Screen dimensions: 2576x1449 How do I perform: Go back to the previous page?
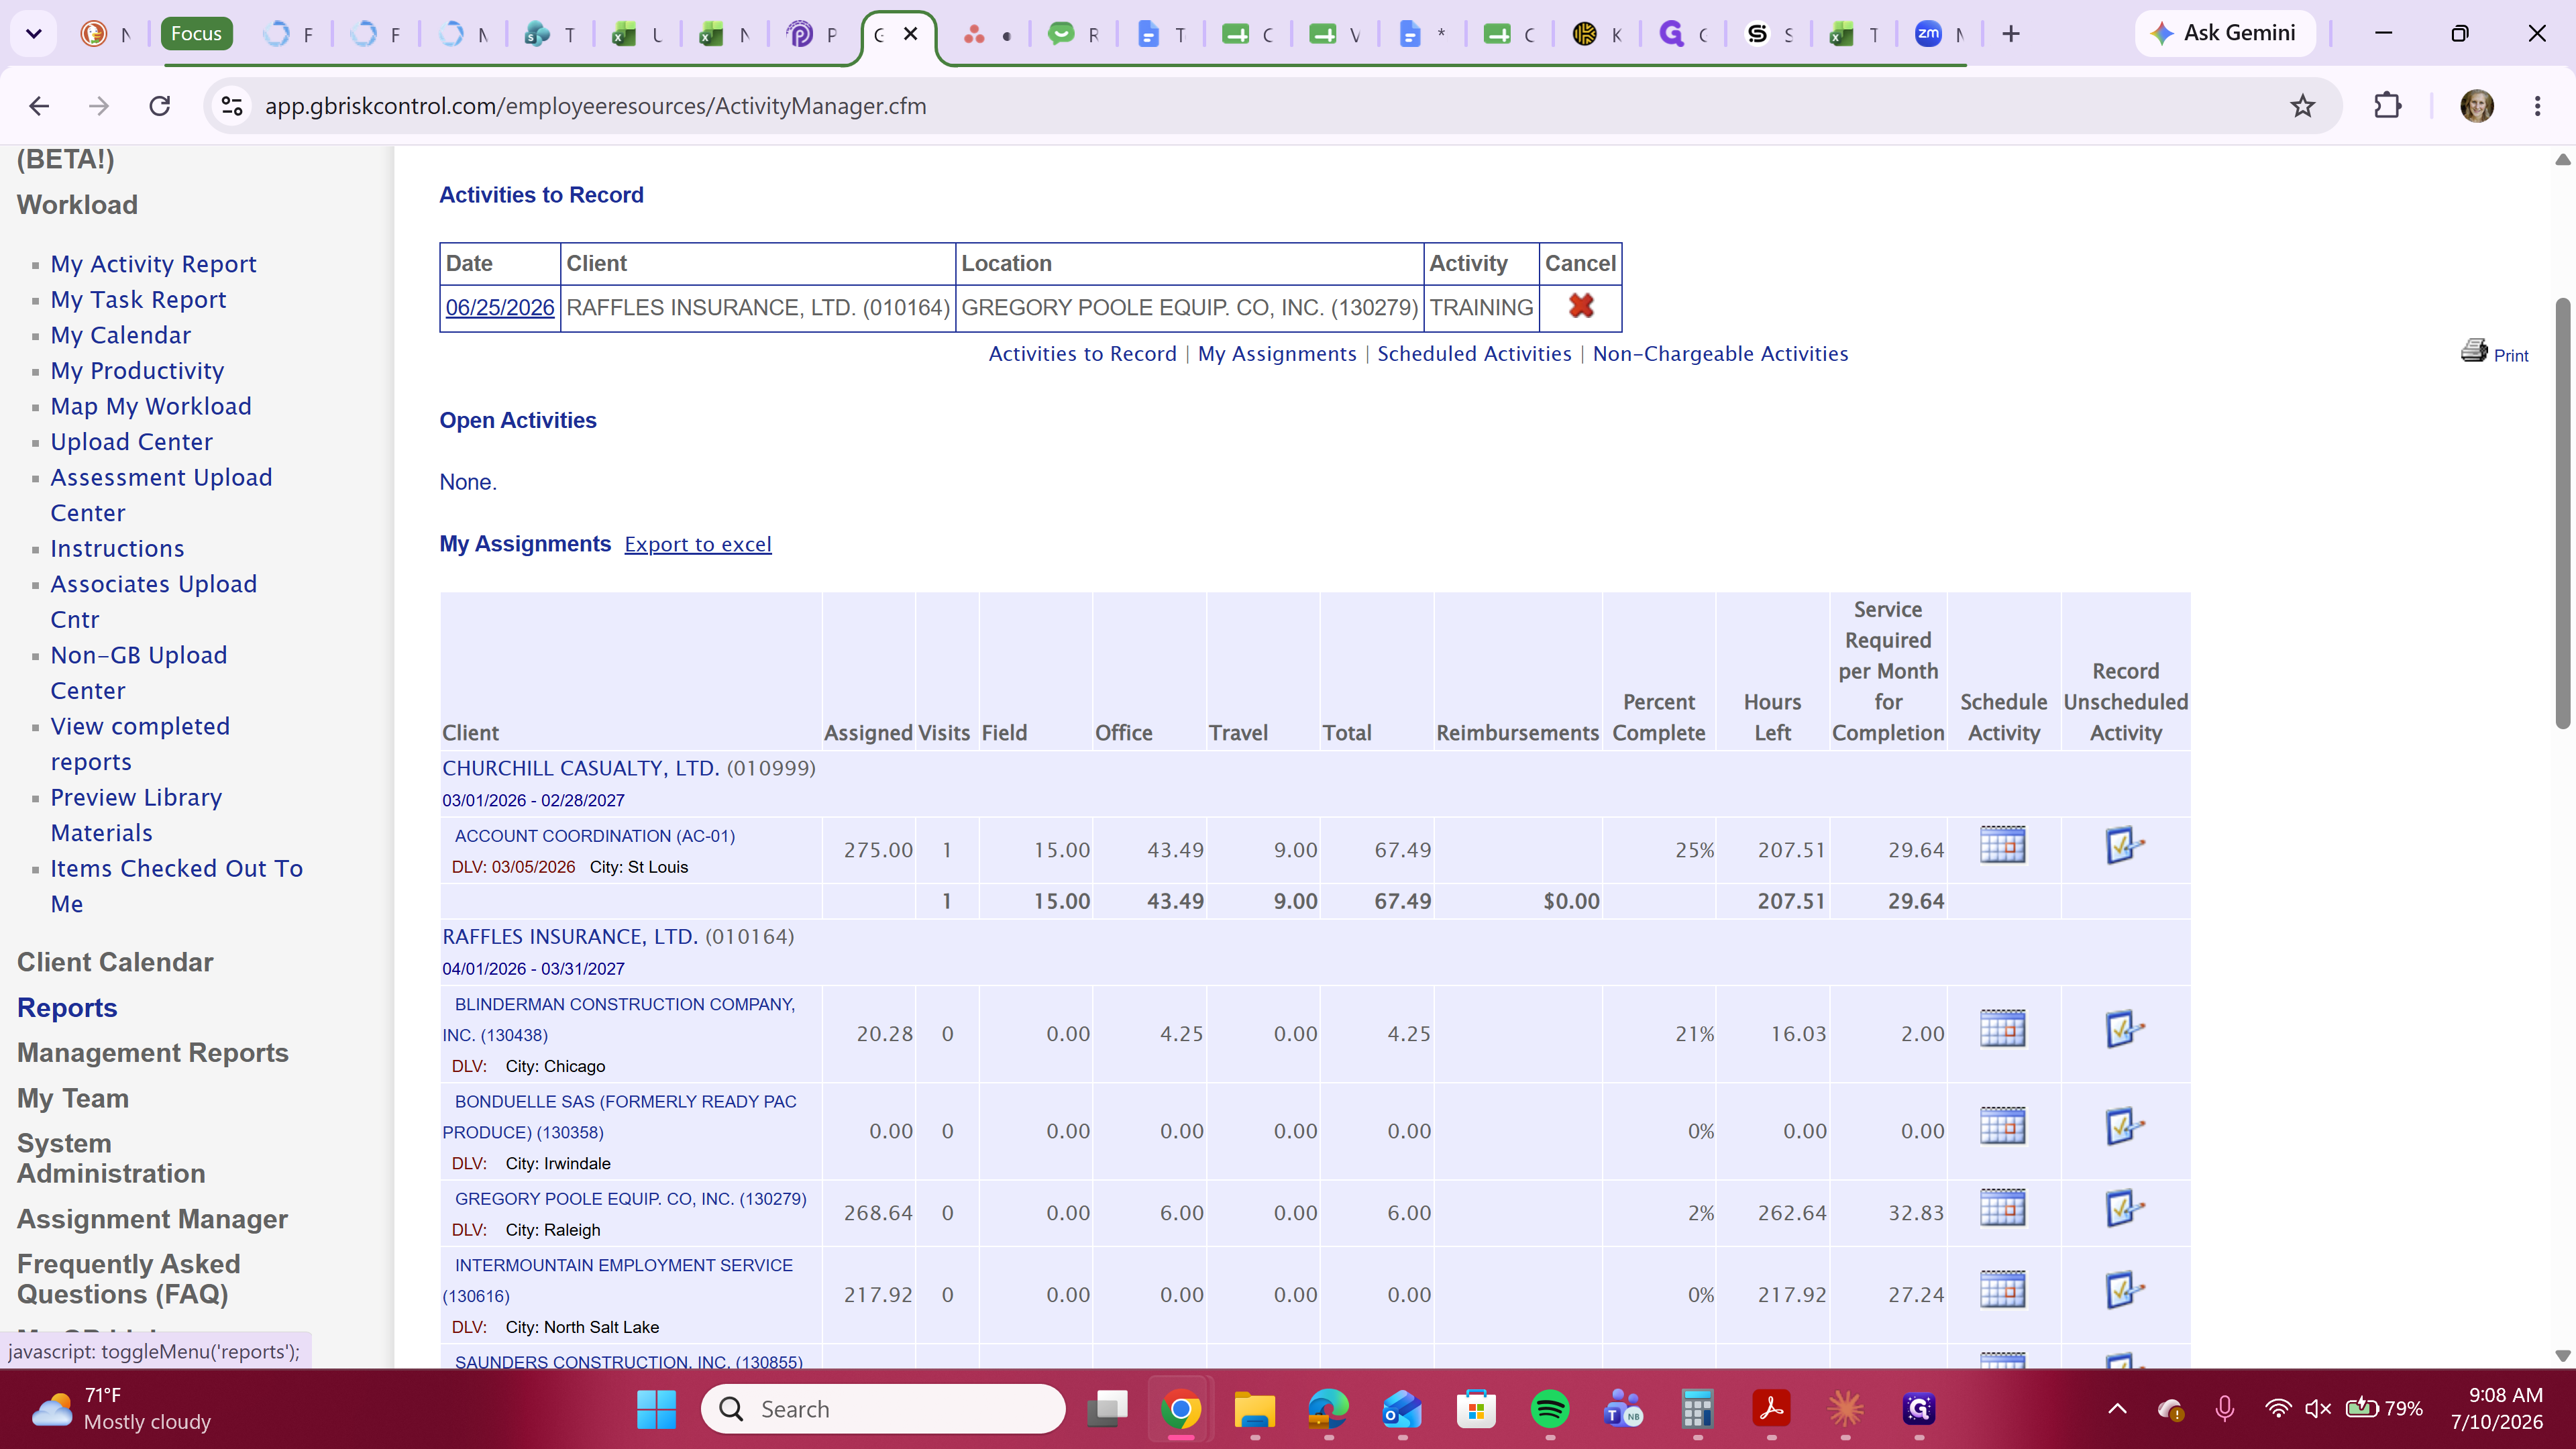point(39,106)
